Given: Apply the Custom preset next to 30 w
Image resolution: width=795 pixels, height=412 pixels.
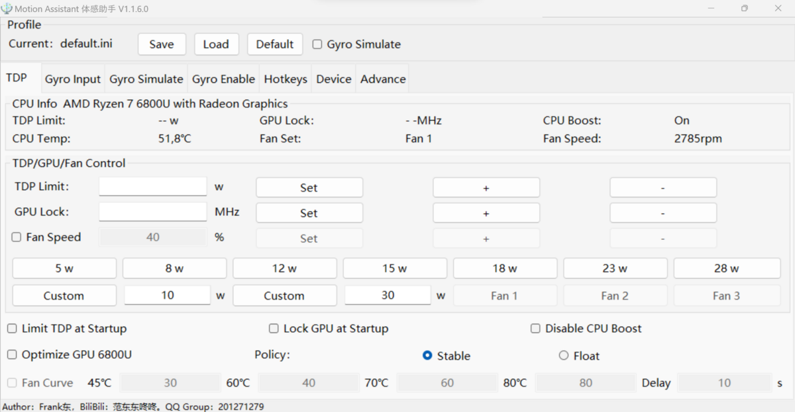Looking at the screenshot, I should pyautogui.click(x=285, y=295).
